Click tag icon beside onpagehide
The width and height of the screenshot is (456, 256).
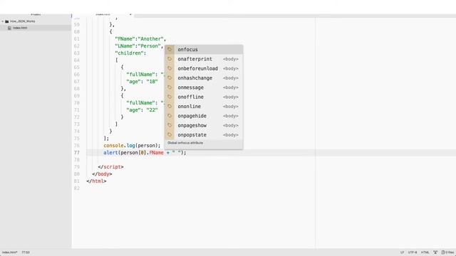(170, 116)
